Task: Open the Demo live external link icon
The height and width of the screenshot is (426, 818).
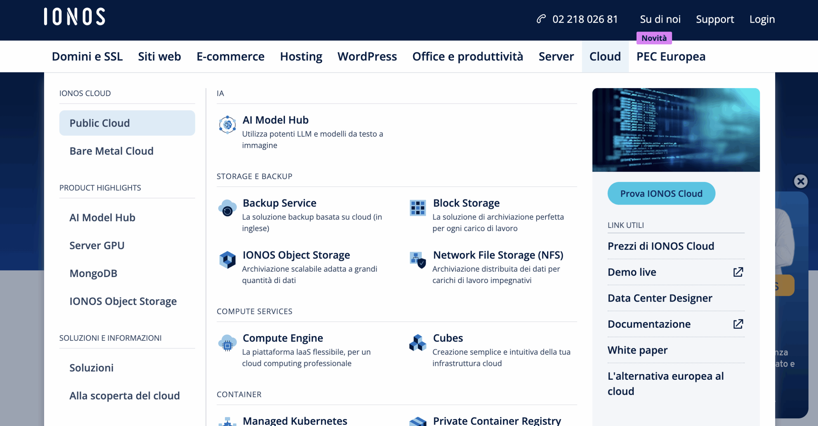Action: (x=738, y=272)
